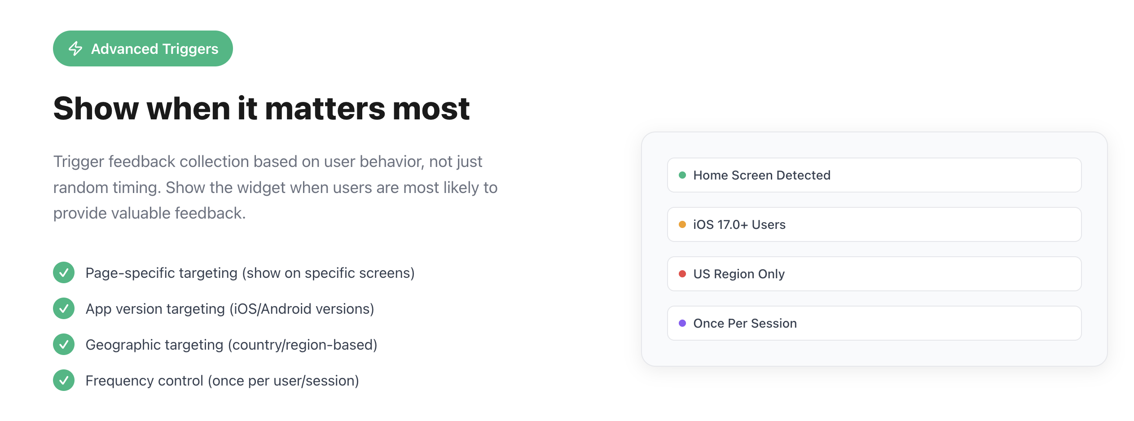This screenshot has width=1134, height=421.
Task: Click the Geographic targeting feature text
Action: [231, 345]
